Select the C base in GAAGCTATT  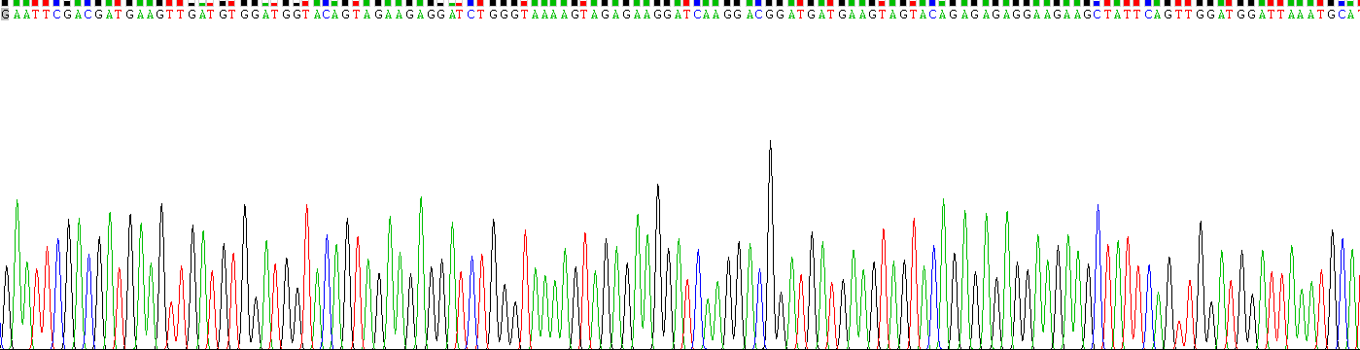pyautogui.click(x=1098, y=15)
